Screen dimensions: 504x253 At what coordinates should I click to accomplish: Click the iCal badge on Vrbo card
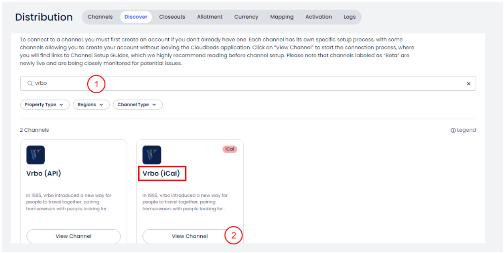pyautogui.click(x=229, y=149)
